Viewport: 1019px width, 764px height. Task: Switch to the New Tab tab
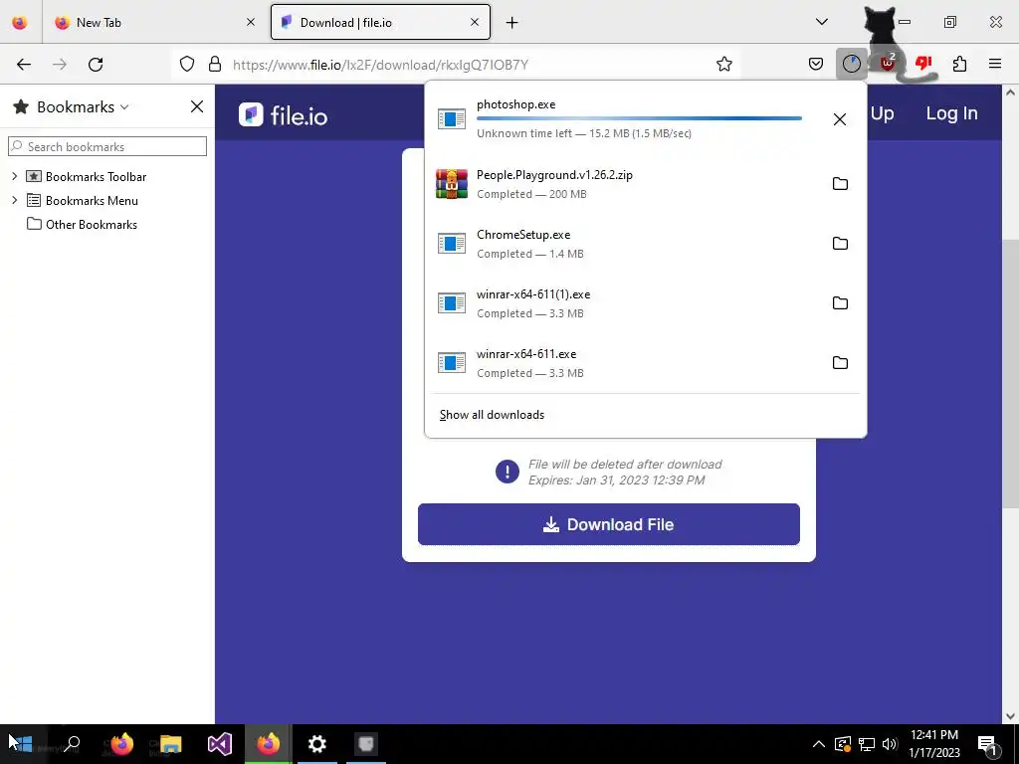click(156, 22)
